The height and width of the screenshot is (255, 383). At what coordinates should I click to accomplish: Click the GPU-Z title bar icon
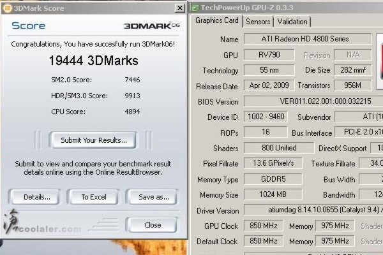coord(195,8)
